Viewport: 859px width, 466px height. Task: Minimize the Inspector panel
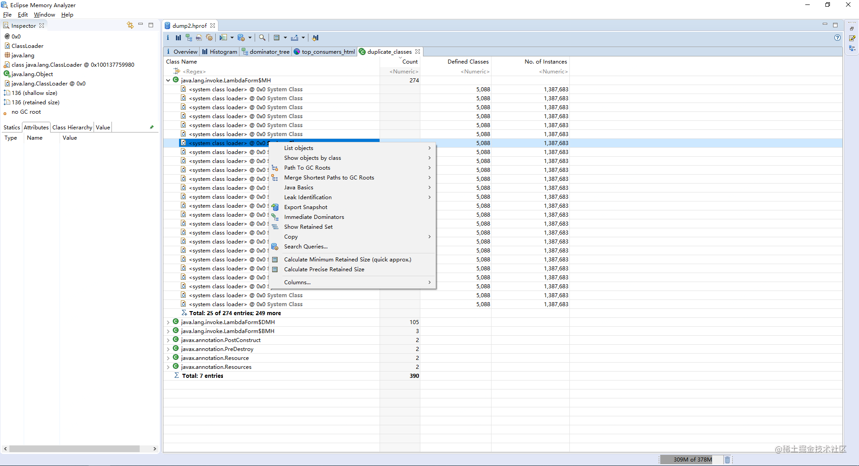[141, 25]
